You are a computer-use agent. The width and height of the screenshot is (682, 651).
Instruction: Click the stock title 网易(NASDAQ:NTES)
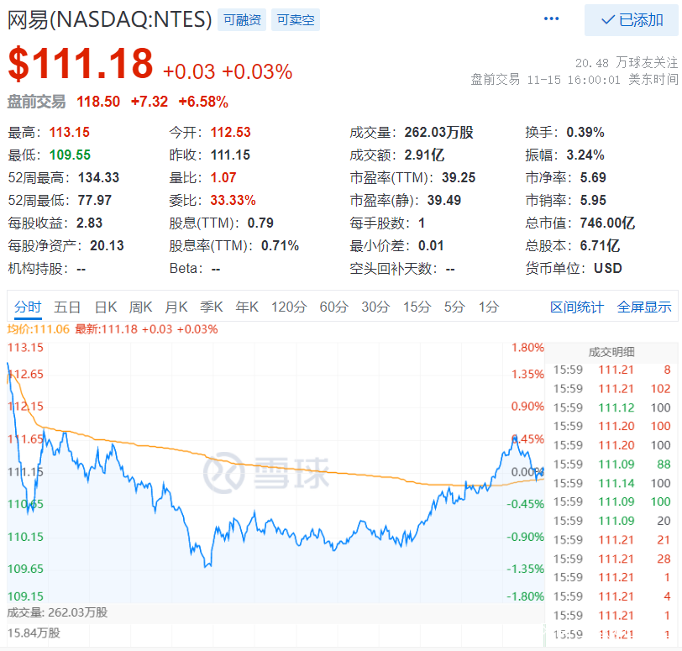pyautogui.click(x=109, y=19)
